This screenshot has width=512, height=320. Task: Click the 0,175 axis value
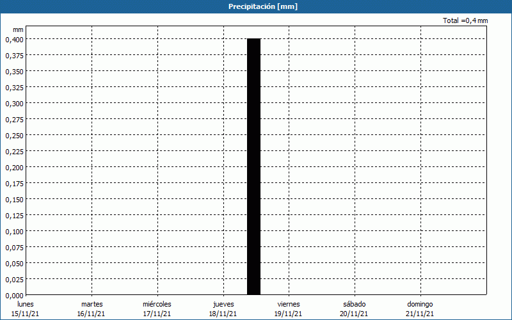point(14,184)
